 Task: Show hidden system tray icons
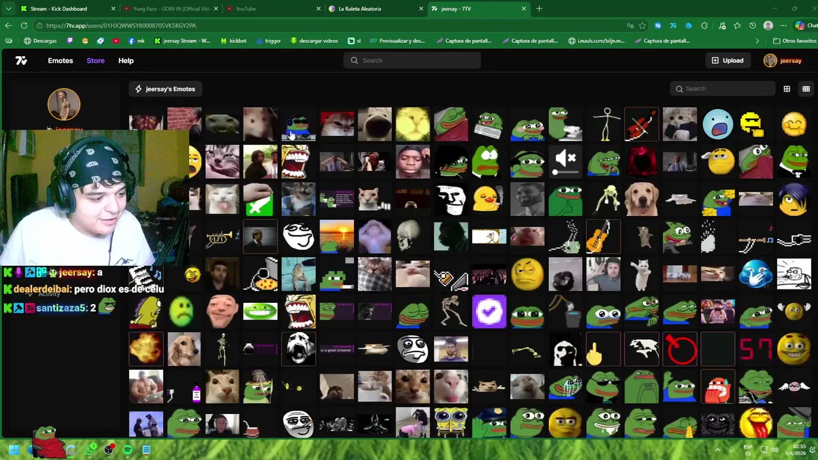[x=718, y=450]
